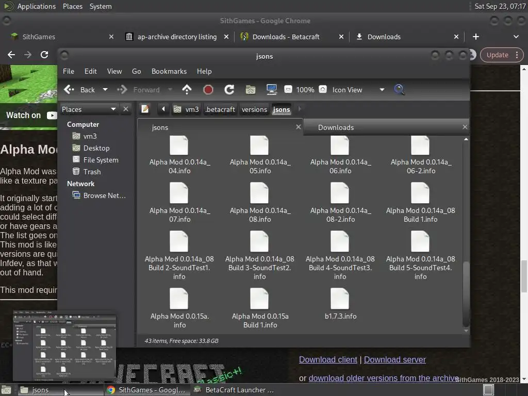Click the Computer icon in the toolbar

[x=271, y=89]
